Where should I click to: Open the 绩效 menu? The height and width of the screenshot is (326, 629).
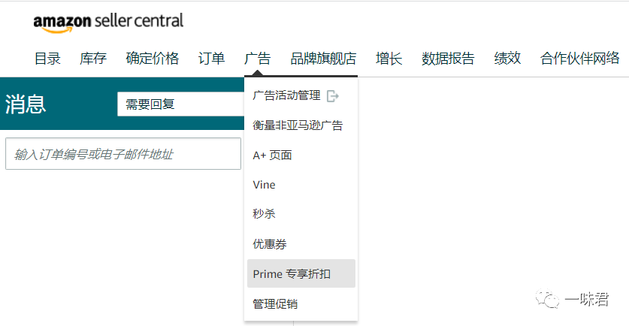coord(507,59)
